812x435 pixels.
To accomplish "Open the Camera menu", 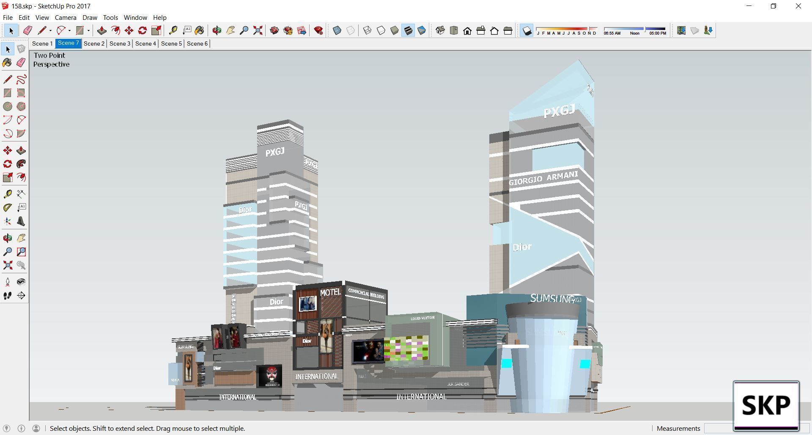I will click(x=66, y=18).
